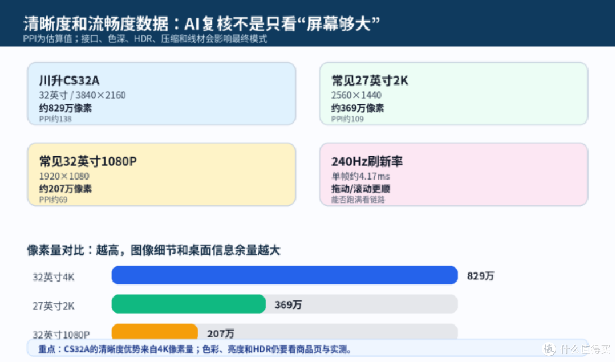Click the orange 207万 bar
The image size is (616, 362).
pos(155,331)
